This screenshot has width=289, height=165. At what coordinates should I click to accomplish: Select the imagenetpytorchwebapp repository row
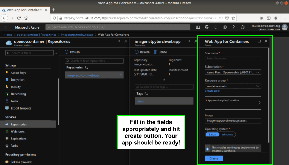click(x=94, y=75)
